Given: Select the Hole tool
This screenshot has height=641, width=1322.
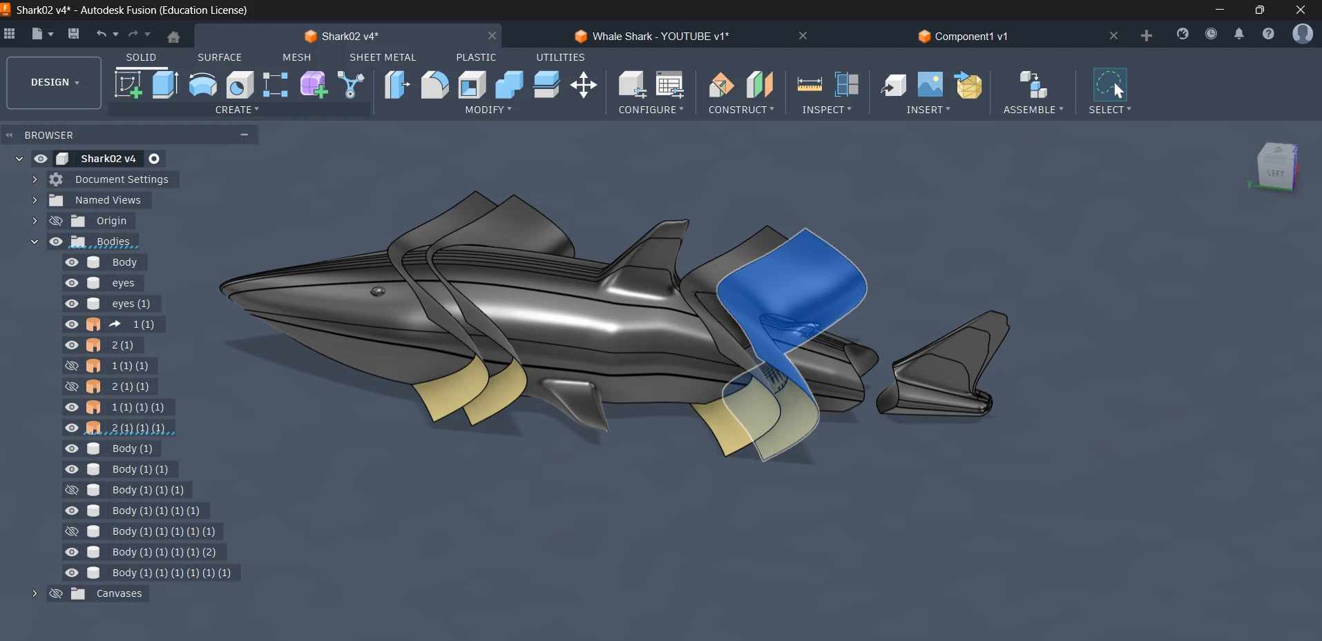Looking at the screenshot, I should (x=240, y=85).
